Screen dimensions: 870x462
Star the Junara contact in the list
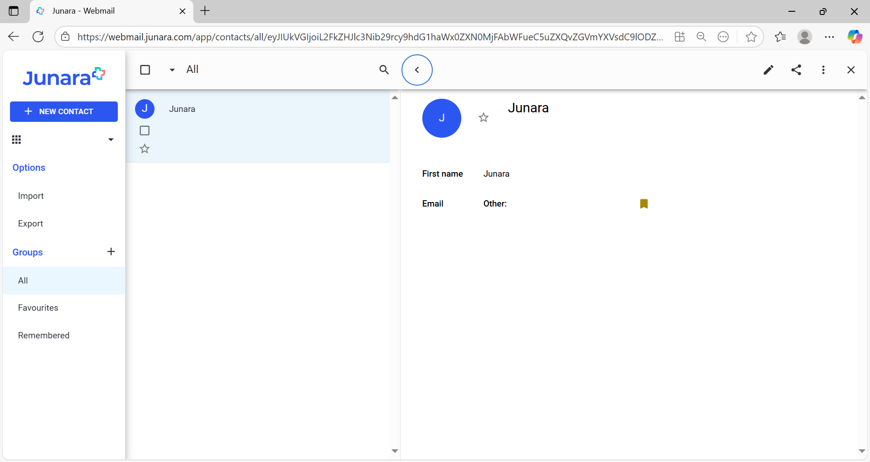[145, 149]
